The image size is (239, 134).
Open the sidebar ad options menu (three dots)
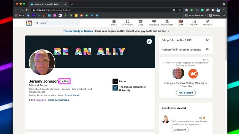point(208,60)
